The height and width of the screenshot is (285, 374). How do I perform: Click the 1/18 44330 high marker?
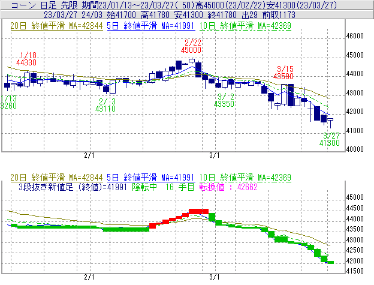tap(26, 59)
